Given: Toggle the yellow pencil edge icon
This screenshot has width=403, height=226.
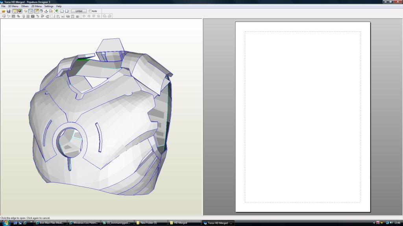Looking at the screenshot, I should coord(37,11).
